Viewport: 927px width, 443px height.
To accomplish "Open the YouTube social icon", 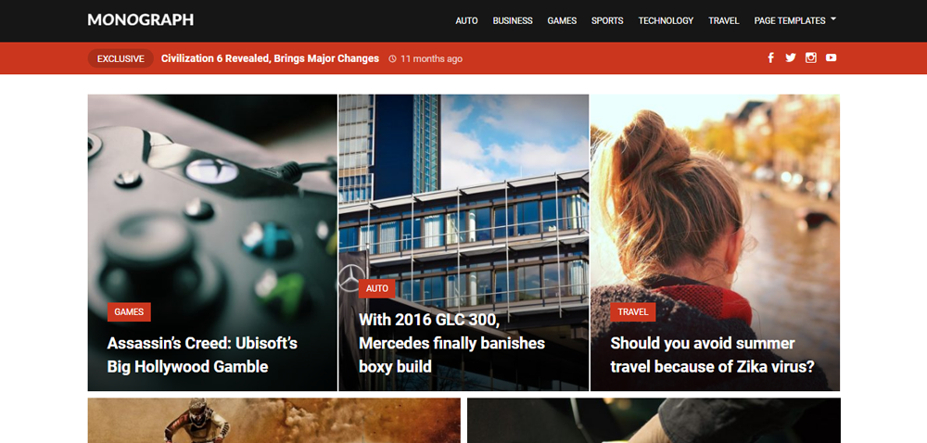I will 832,57.
